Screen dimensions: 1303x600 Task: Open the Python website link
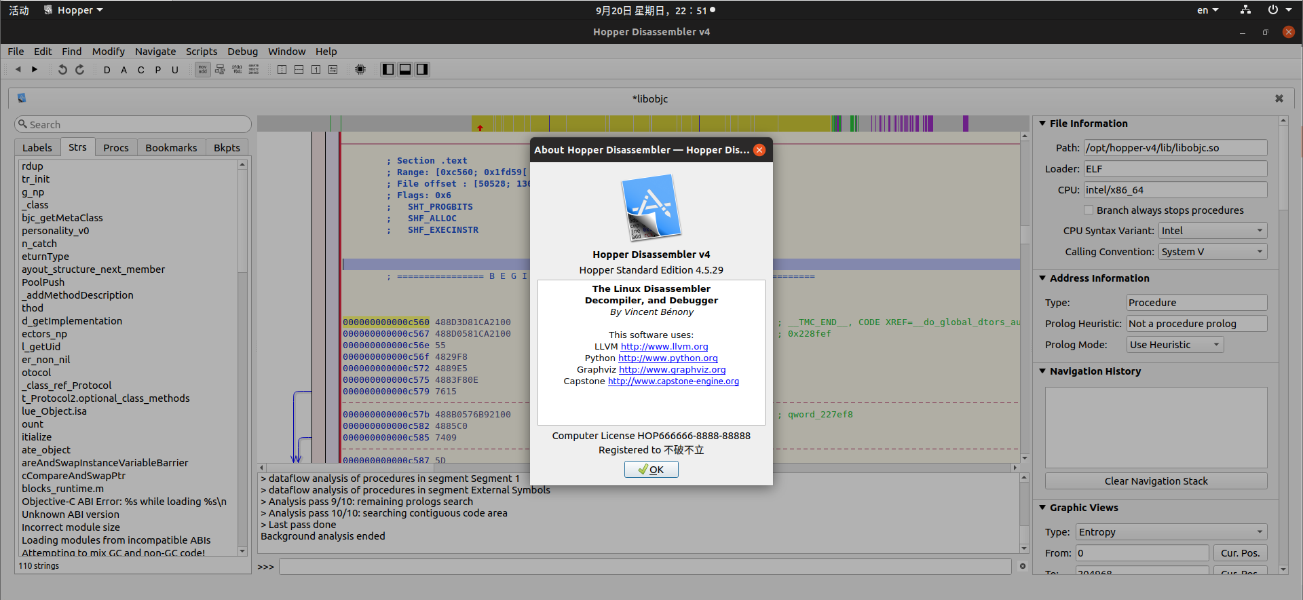[668, 358]
